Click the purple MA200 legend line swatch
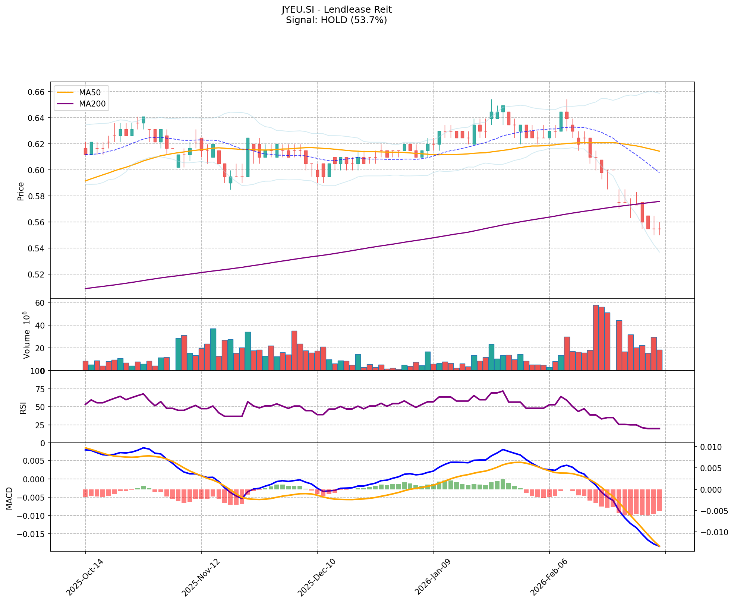The image size is (734, 603). tap(65, 104)
